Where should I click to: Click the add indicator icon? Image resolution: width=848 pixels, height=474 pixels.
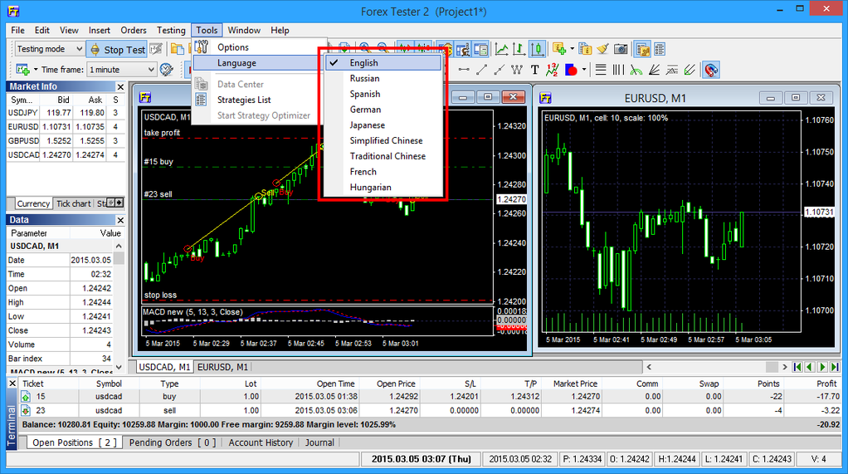pyautogui.click(x=559, y=49)
